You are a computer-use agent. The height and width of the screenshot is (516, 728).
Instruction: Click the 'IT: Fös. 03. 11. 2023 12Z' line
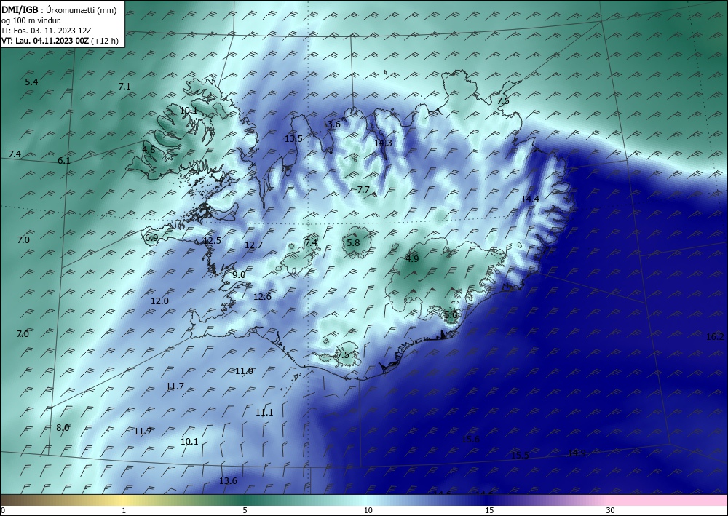point(47,31)
